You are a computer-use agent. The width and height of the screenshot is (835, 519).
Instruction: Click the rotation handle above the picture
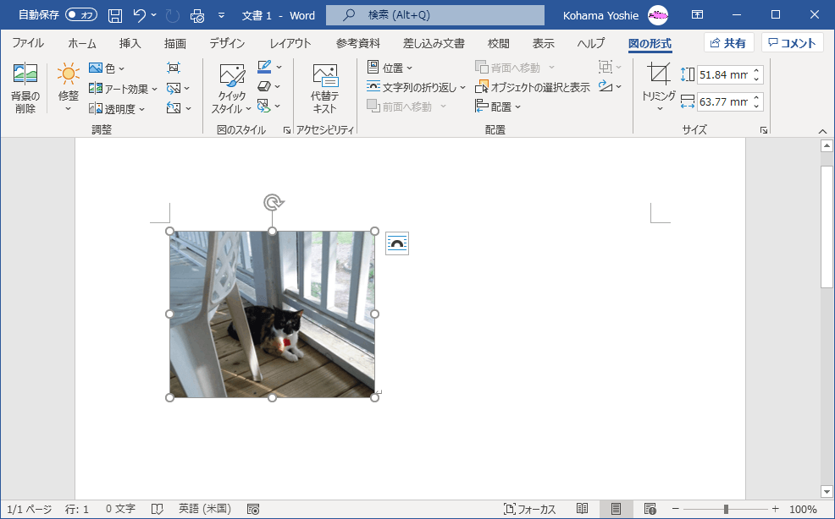[274, 203]
